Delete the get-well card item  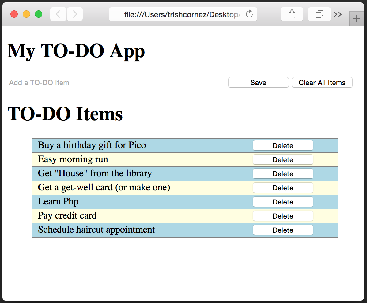click(x=283, y=188)
